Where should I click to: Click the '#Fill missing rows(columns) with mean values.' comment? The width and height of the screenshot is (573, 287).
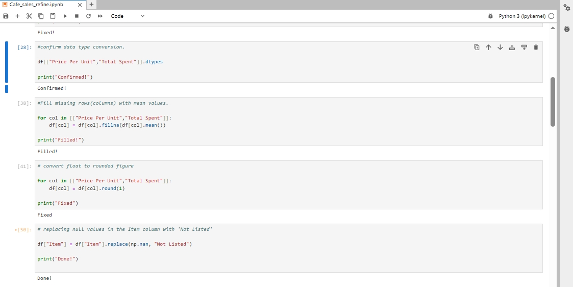pos(103,103)
